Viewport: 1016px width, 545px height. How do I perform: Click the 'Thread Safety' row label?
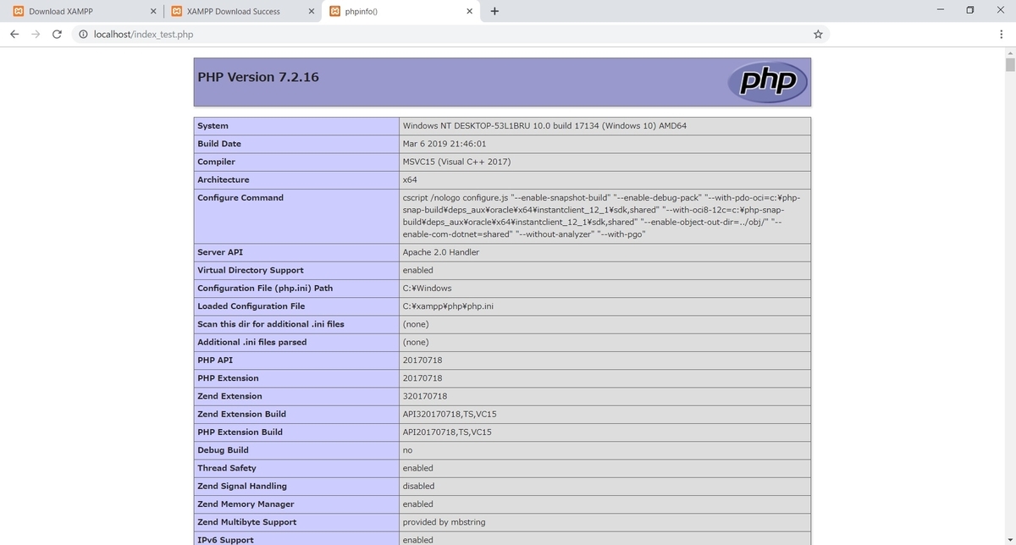click(227, 468)
